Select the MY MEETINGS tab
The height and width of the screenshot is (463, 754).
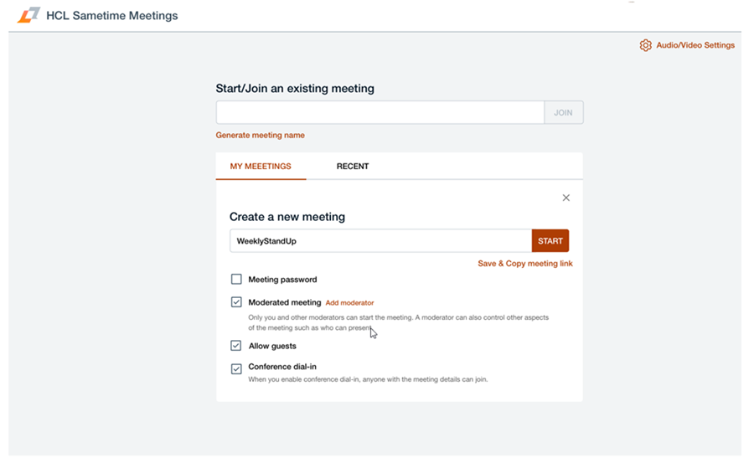click(261, 167)
